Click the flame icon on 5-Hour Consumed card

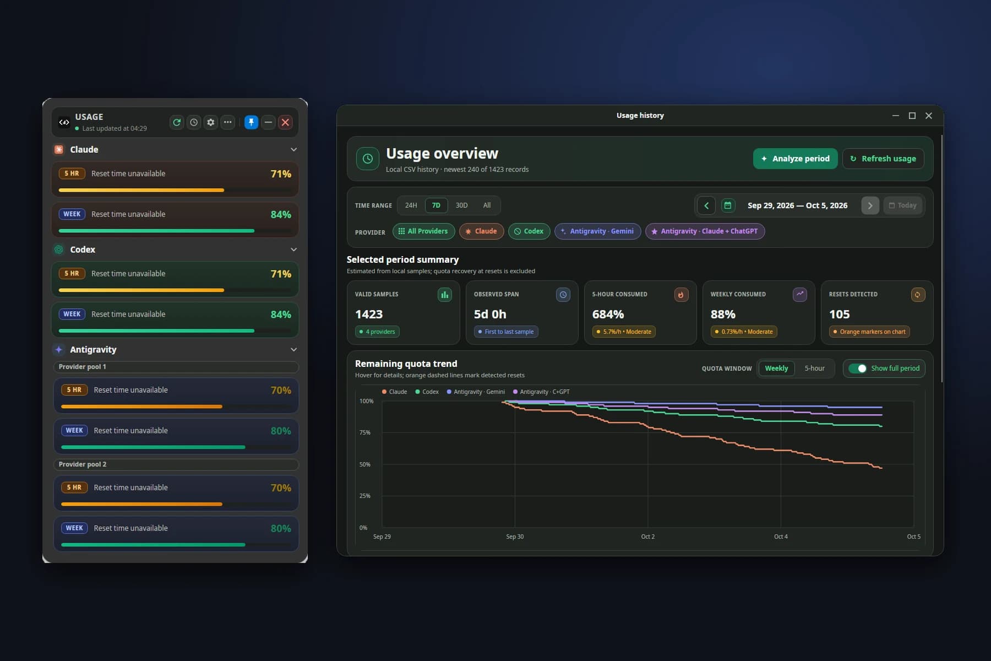point(681,295)
